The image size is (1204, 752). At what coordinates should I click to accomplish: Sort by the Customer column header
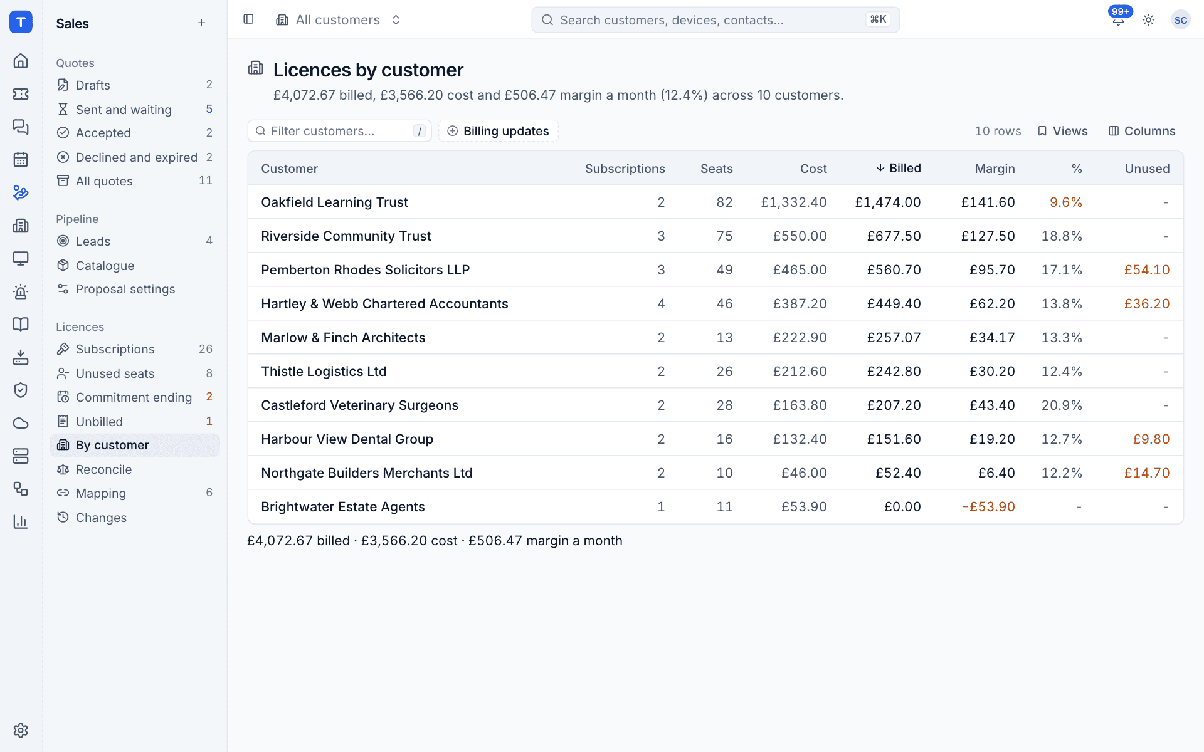tap(289, 169)
